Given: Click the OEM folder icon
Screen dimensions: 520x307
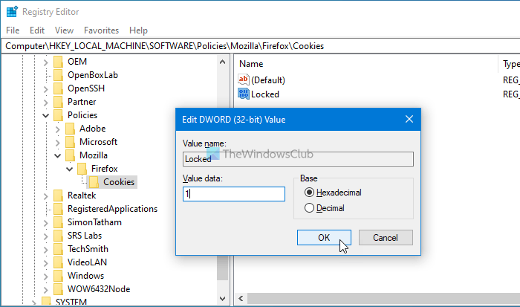Looking at the screenshot, I should [58, 62].
